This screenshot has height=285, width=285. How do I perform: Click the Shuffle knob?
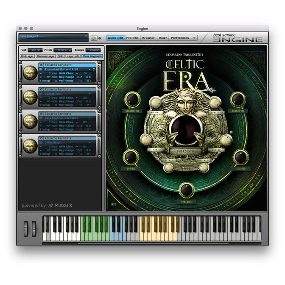pyautogui.click(x=131, y=157)
